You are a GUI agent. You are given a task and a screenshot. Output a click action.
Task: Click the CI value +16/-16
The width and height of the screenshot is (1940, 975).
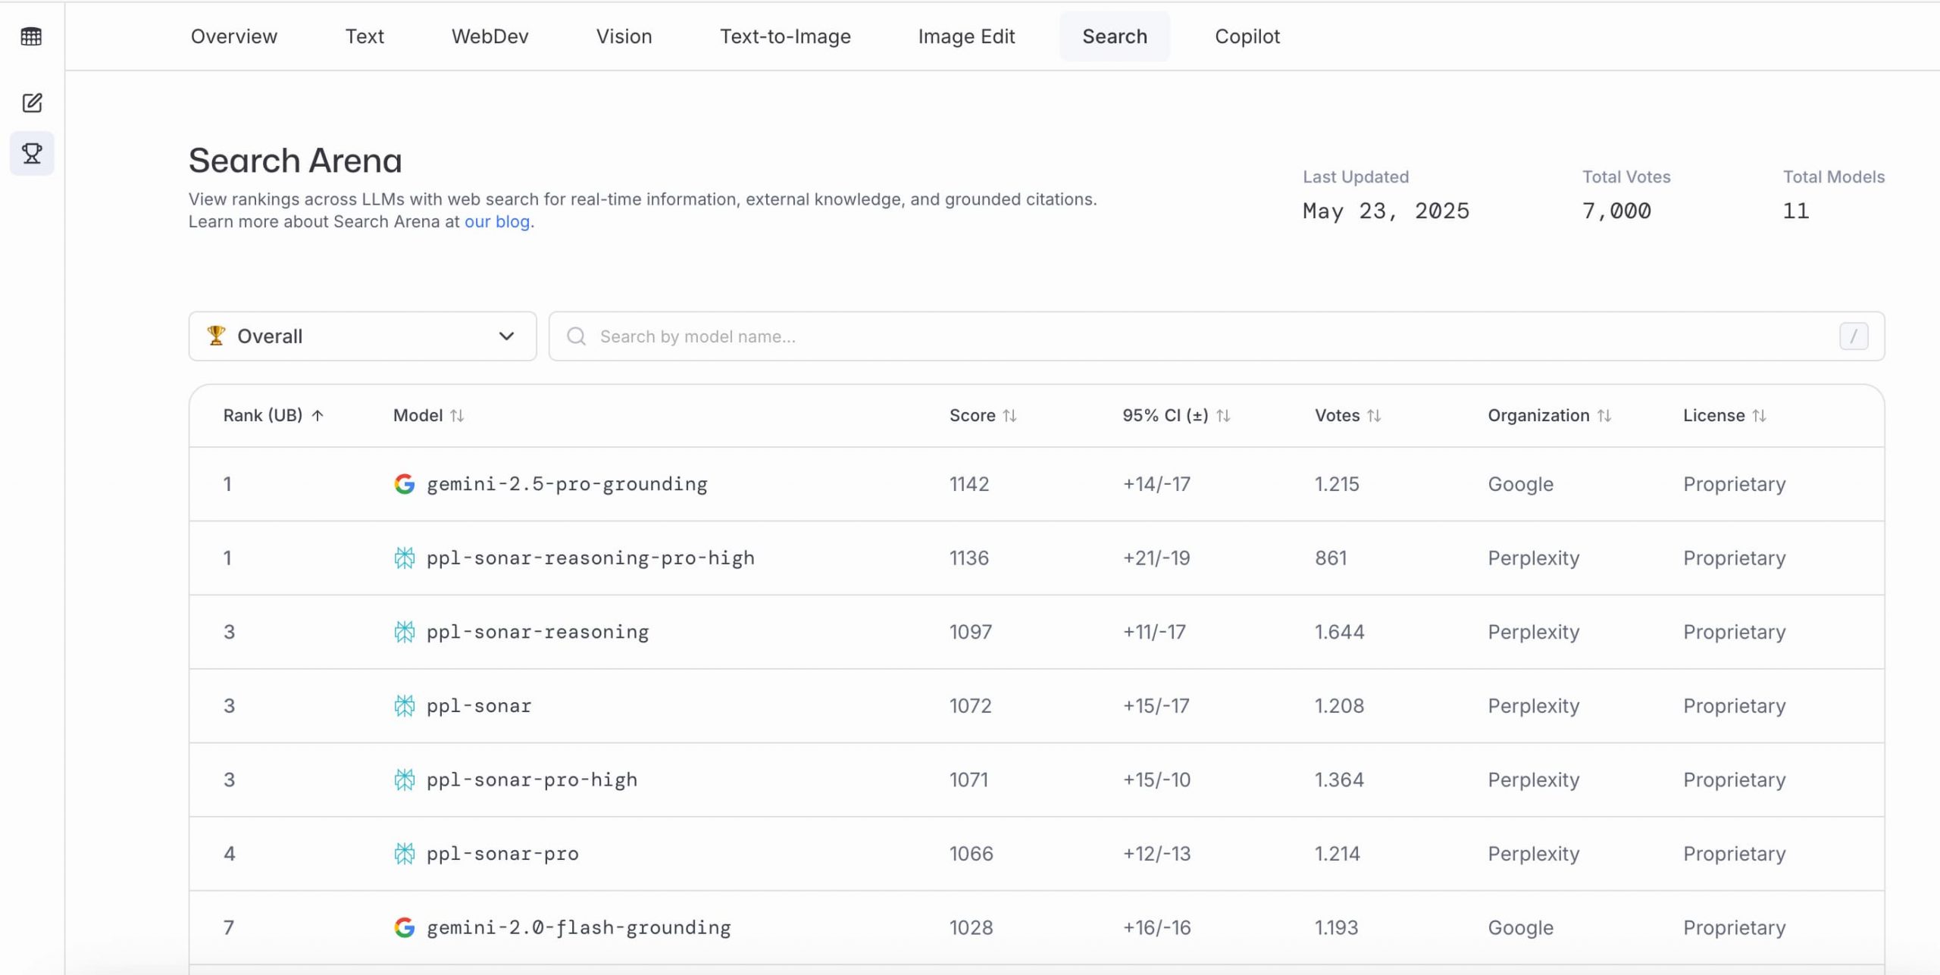coord(1156,927)
